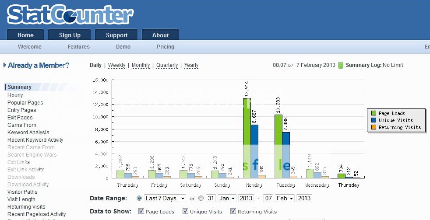
Task: Expand the Feb end month dropdown
Action: coord(285,198)
